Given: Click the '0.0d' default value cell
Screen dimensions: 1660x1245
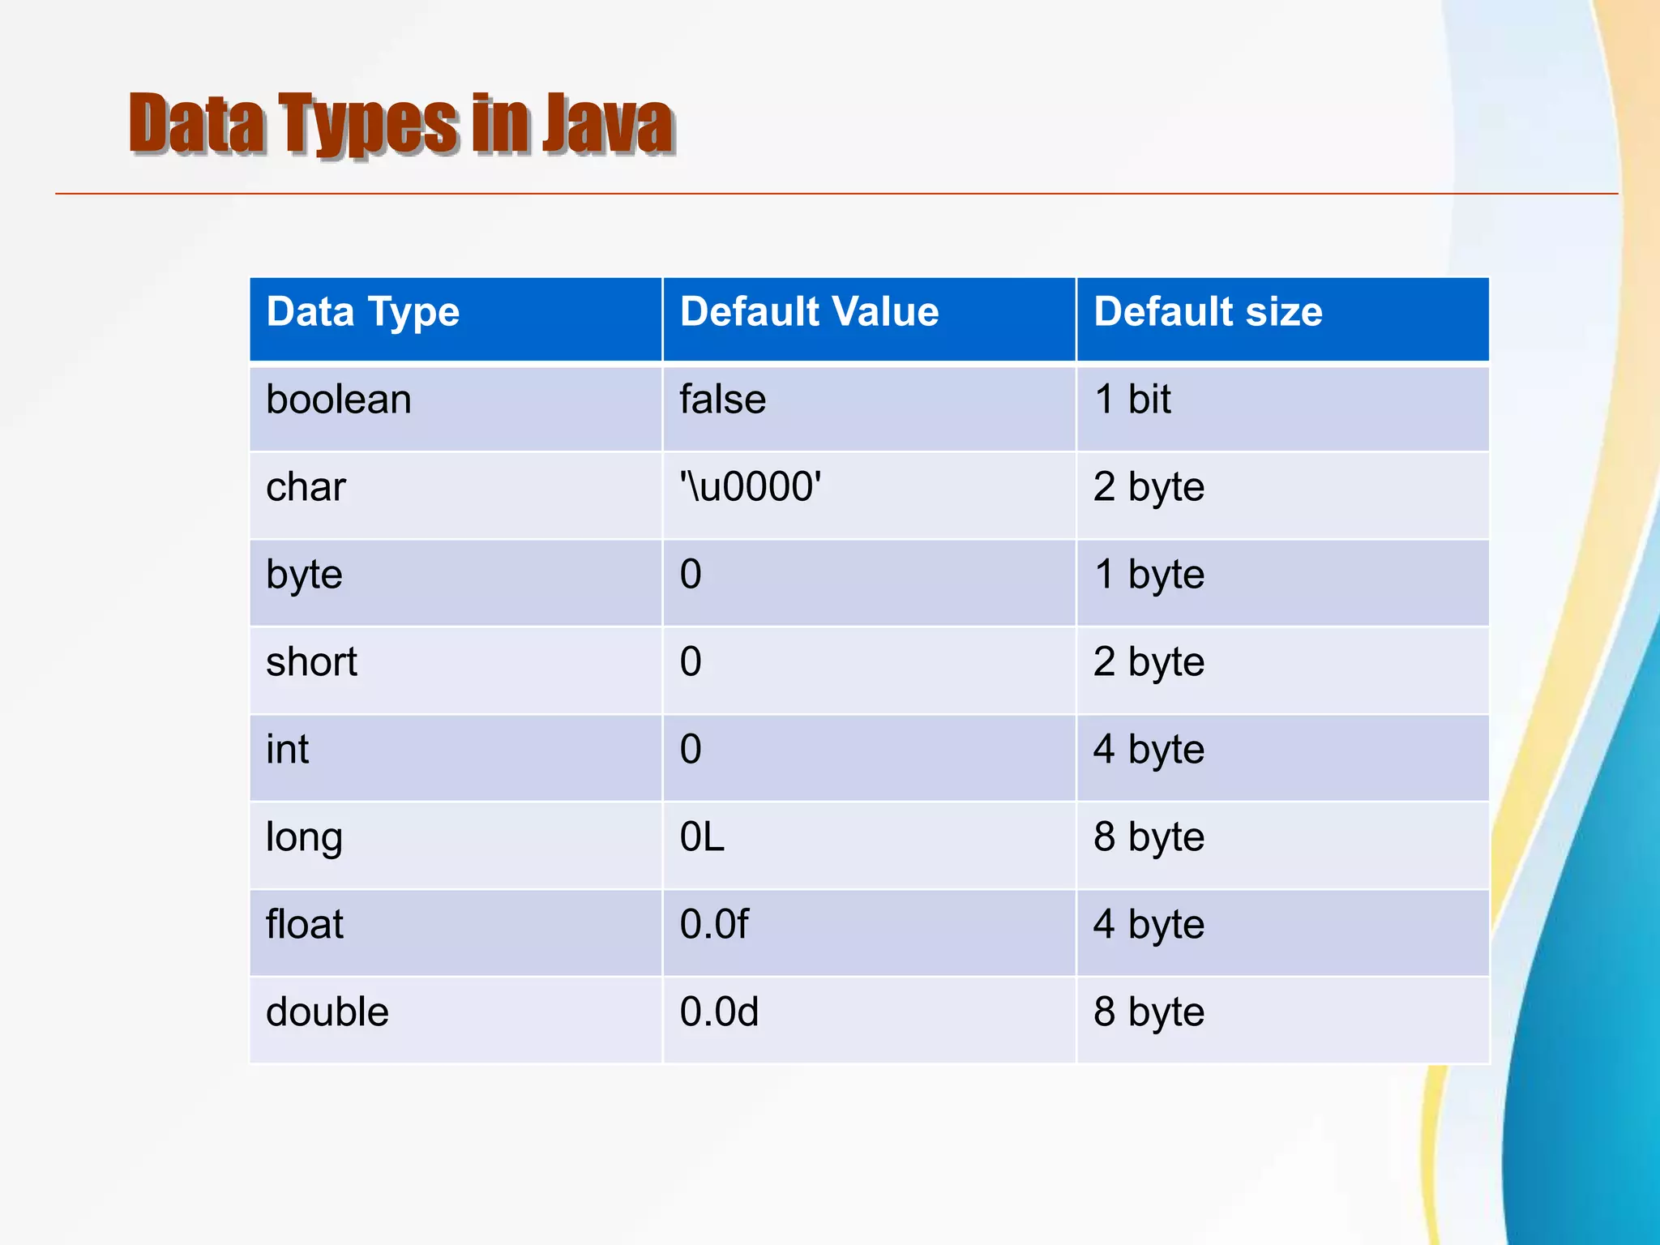Looking at the screenshot, I should tap(719, 1012).
